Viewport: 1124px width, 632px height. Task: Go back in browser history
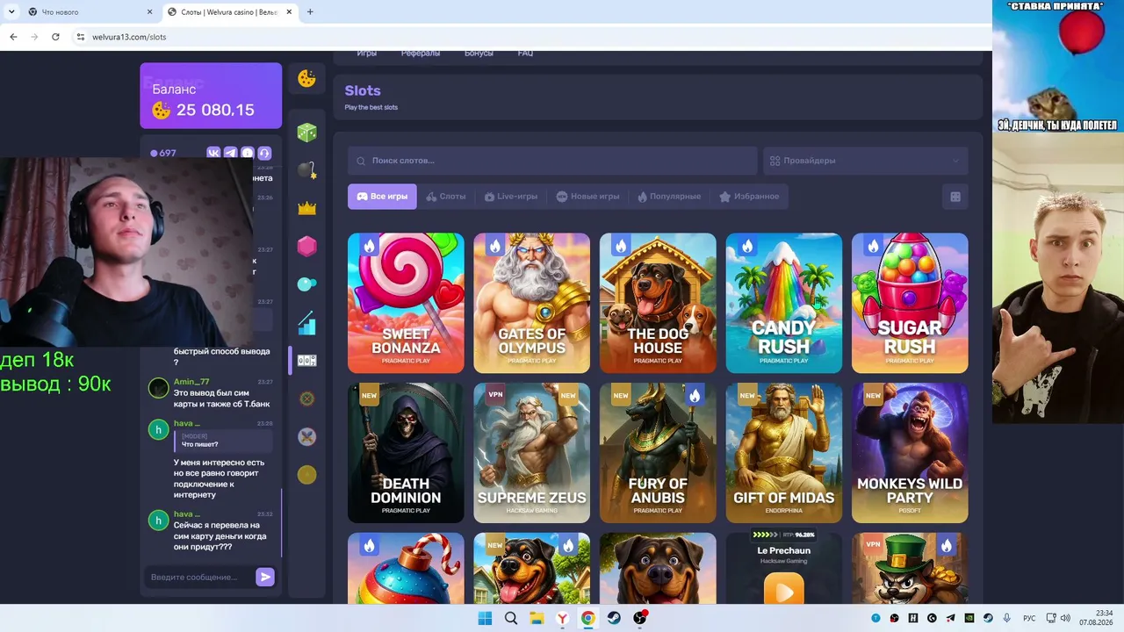pos(13,37)
